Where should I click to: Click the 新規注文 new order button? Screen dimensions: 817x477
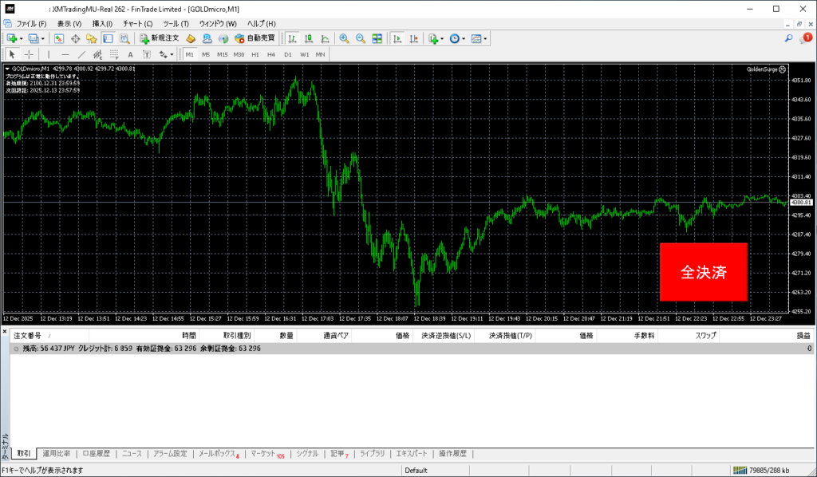(x=159, y=38)
